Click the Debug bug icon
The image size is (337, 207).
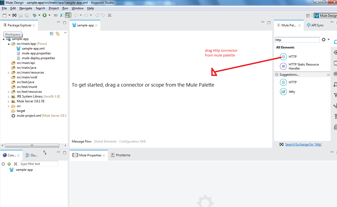(x=34, y=15)
